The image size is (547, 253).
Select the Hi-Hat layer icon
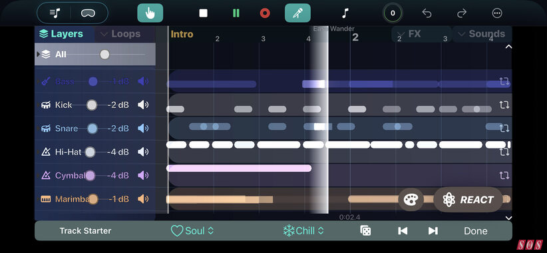(46, 152)
